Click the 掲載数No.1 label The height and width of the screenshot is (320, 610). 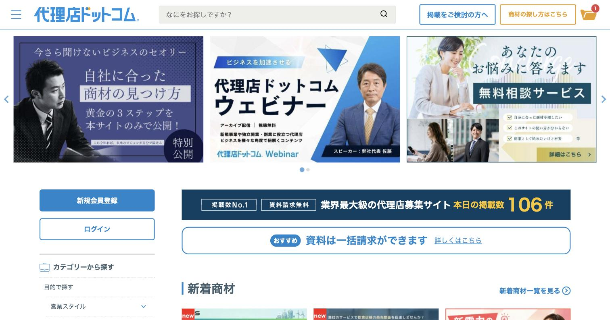[x=229, y=205]
